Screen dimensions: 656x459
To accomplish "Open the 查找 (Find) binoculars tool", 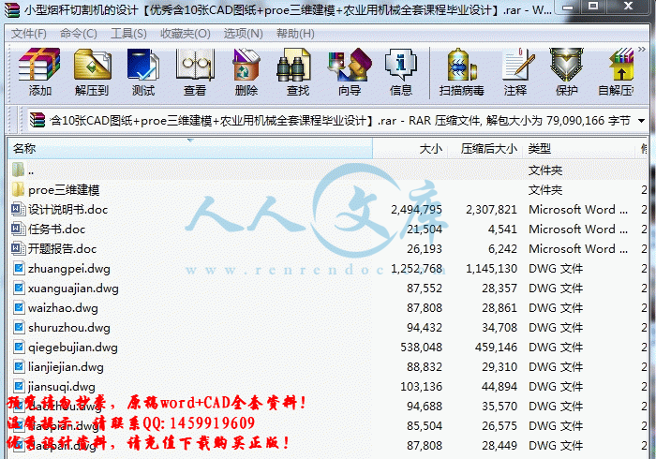I will 297,71.
